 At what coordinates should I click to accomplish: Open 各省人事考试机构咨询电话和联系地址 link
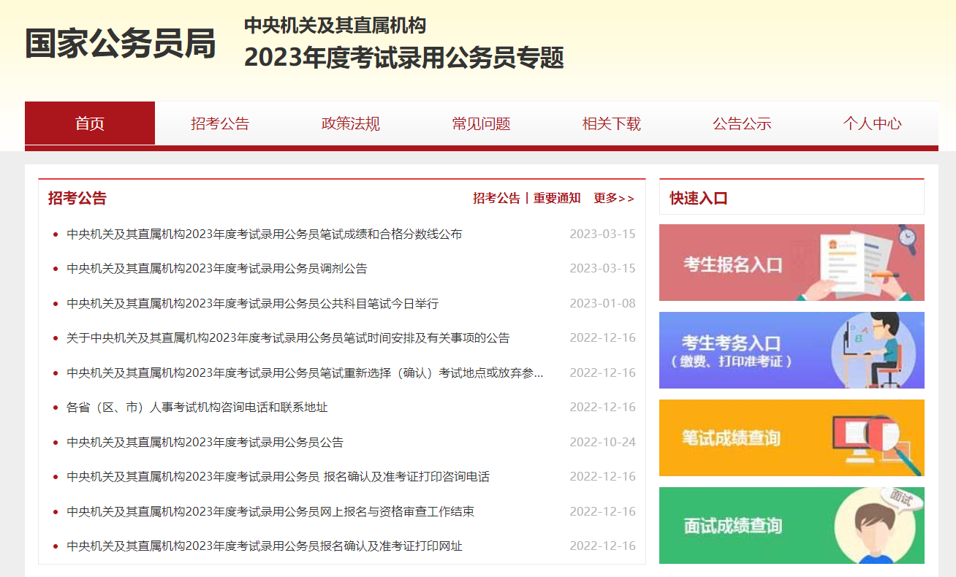[197, 408]
